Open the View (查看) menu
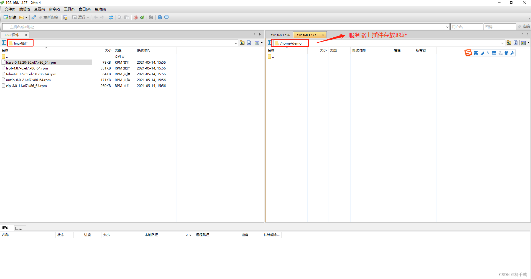This screenshot has height=279, width=531. (39, 9)
